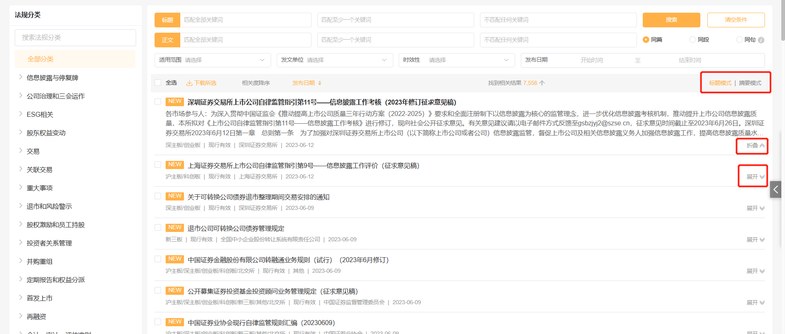Collapse the first result with 折叠
Image resolution: width=785 pixels, height=334 pixels.
pos(756,145)
